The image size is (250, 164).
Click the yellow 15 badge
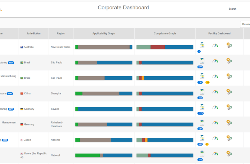tap(207, 82)
